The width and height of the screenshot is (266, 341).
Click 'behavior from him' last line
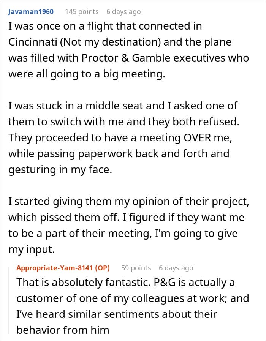[63, 330]
